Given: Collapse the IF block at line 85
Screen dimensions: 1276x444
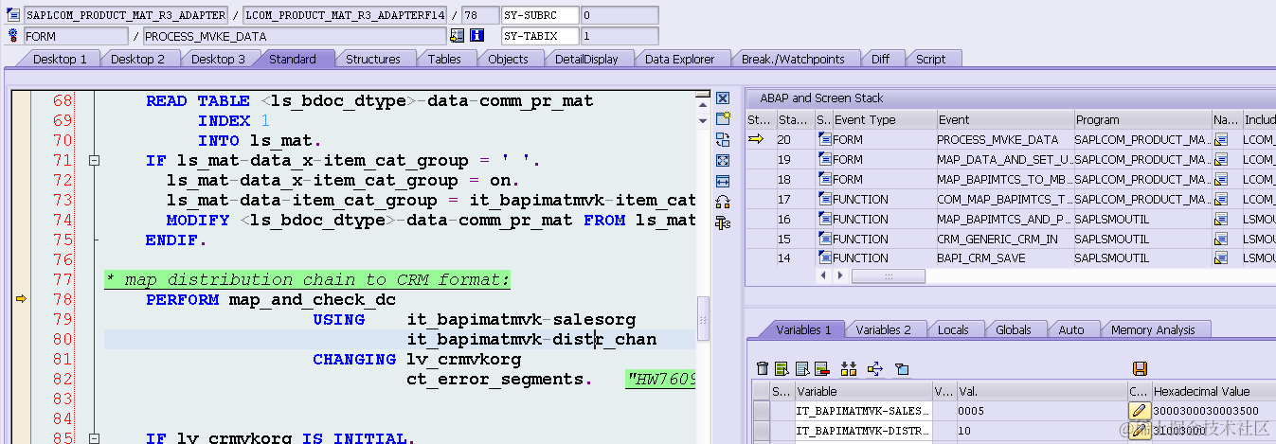Looking at the screenshot, I should (x=94, y=439).
